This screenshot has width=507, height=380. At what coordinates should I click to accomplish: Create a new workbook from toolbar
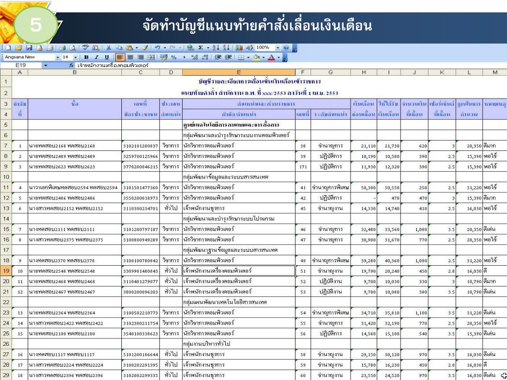pos(8,48)
